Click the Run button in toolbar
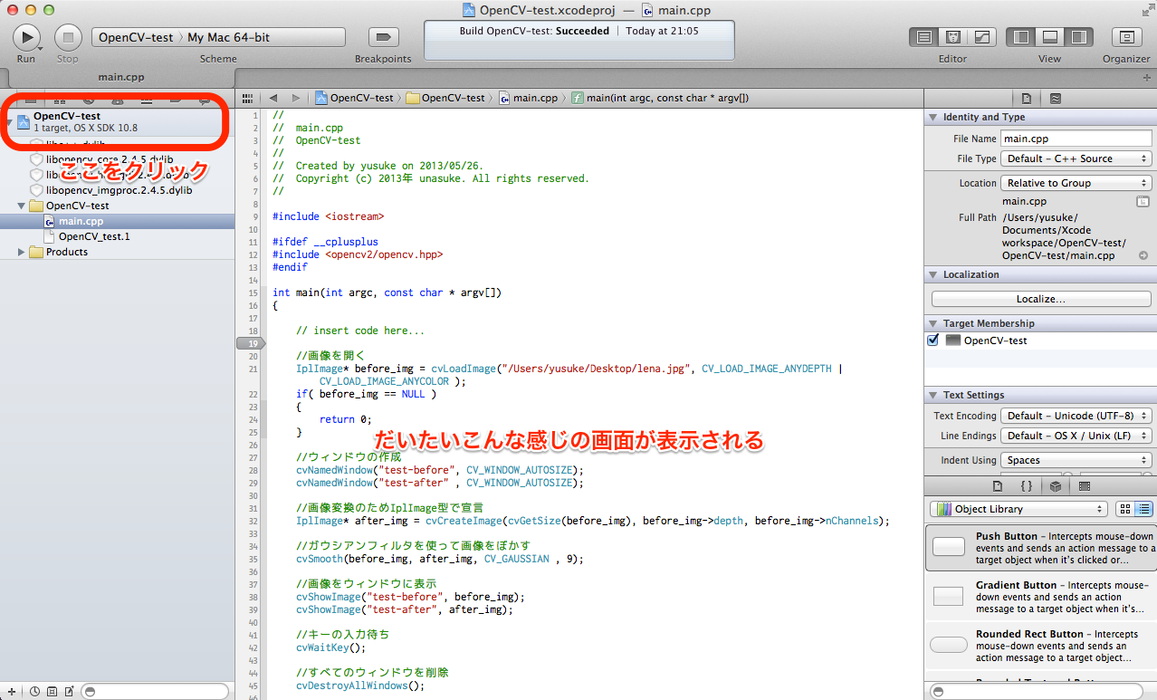 click(x=26, y=37)
